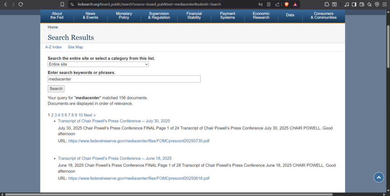Click the search keywords field containing mediacenter

point(124,79)
